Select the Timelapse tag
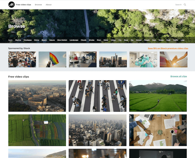 tap(28, 40)
